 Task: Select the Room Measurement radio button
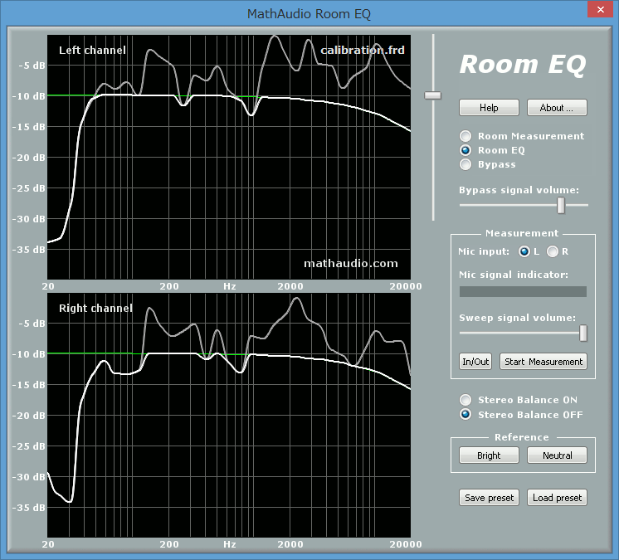[465, 136]
